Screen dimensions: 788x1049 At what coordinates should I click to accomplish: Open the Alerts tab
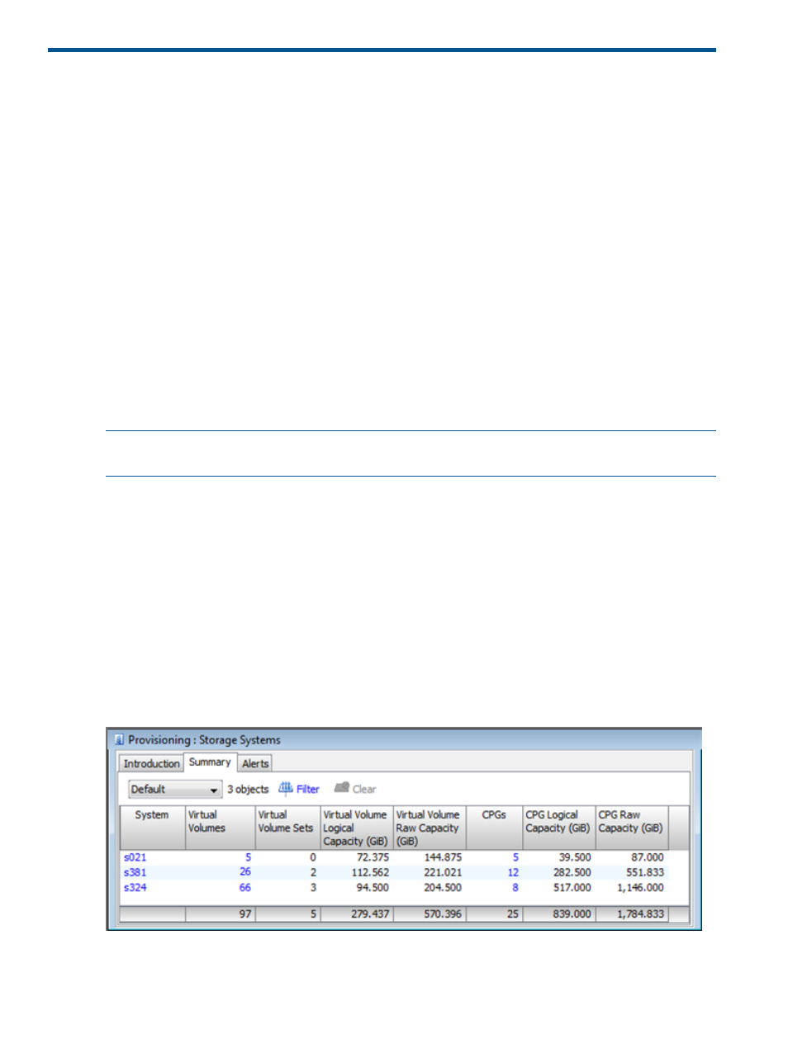255,764
